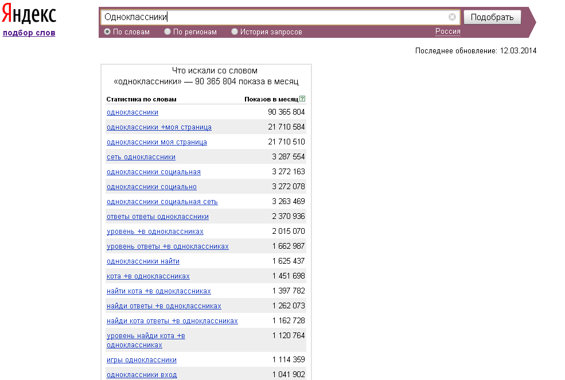Click the value 3 272 163
Image resolution: width=565 pixels, height=380 pixels.
(289, 171)
